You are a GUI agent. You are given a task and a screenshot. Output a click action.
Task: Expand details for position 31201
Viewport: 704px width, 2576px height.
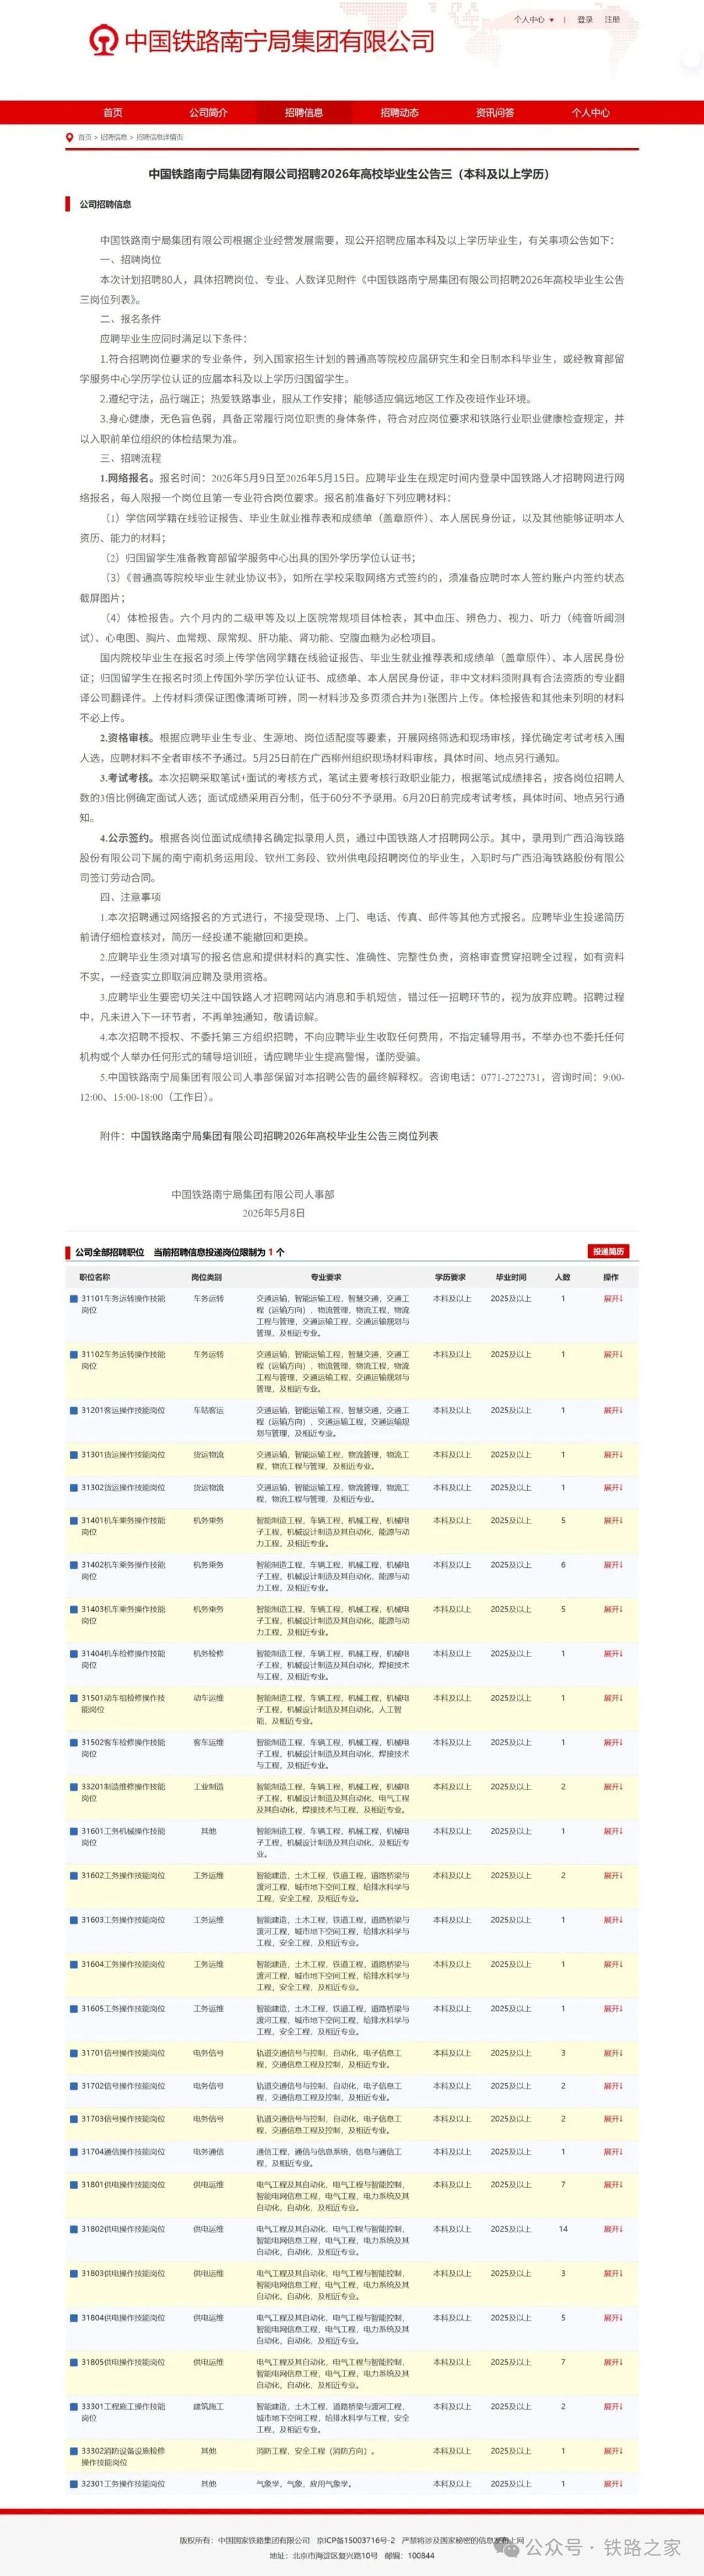coord(612,1410)
